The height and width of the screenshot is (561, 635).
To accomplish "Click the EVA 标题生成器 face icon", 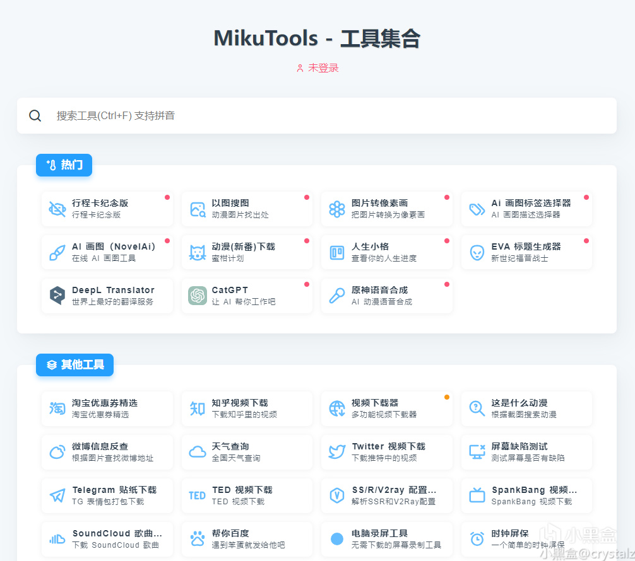I will click(x=477, y=253).
